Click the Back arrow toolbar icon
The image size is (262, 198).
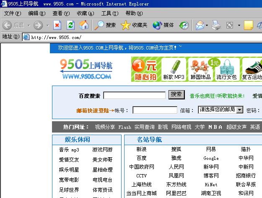tap(7, 25)
